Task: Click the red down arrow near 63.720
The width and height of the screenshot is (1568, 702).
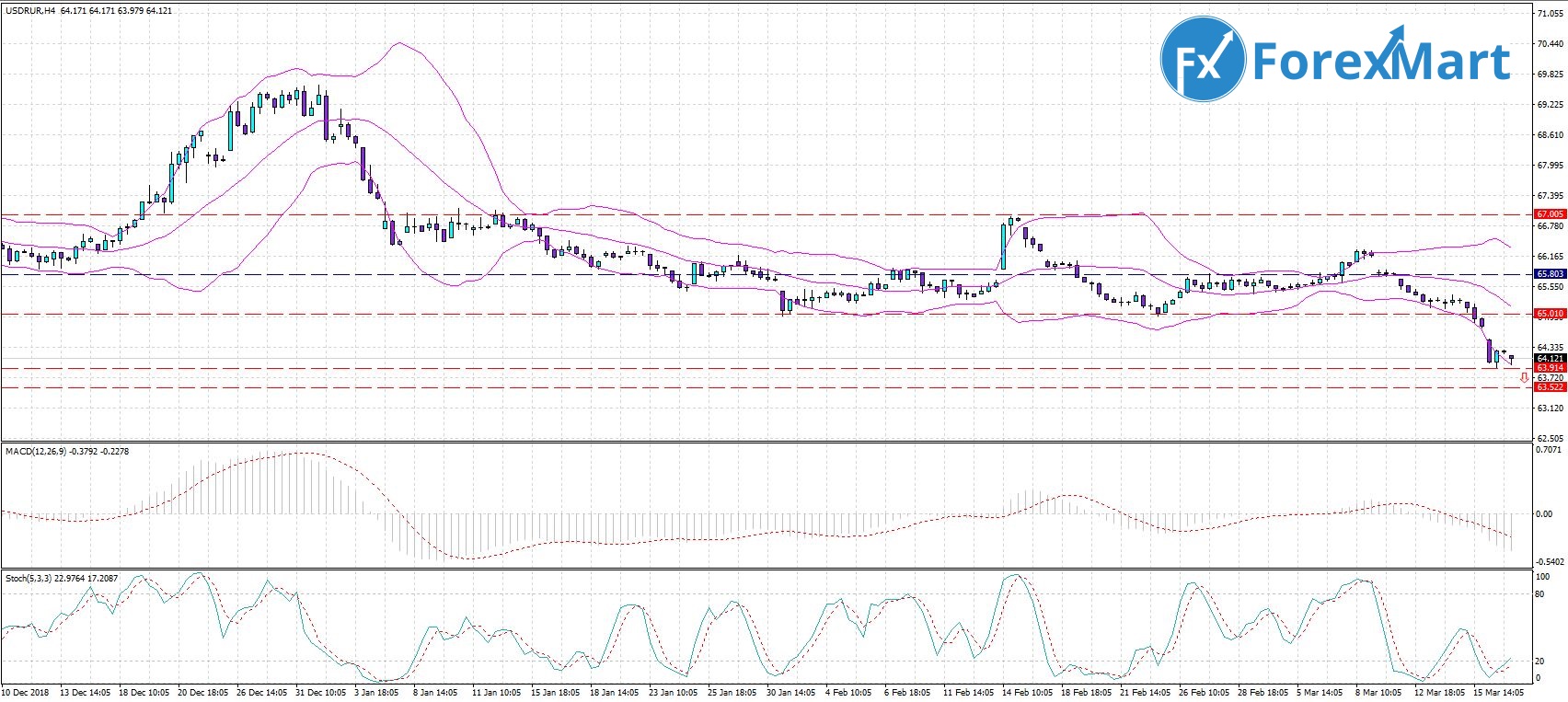Action: (x=1524, y=377)
